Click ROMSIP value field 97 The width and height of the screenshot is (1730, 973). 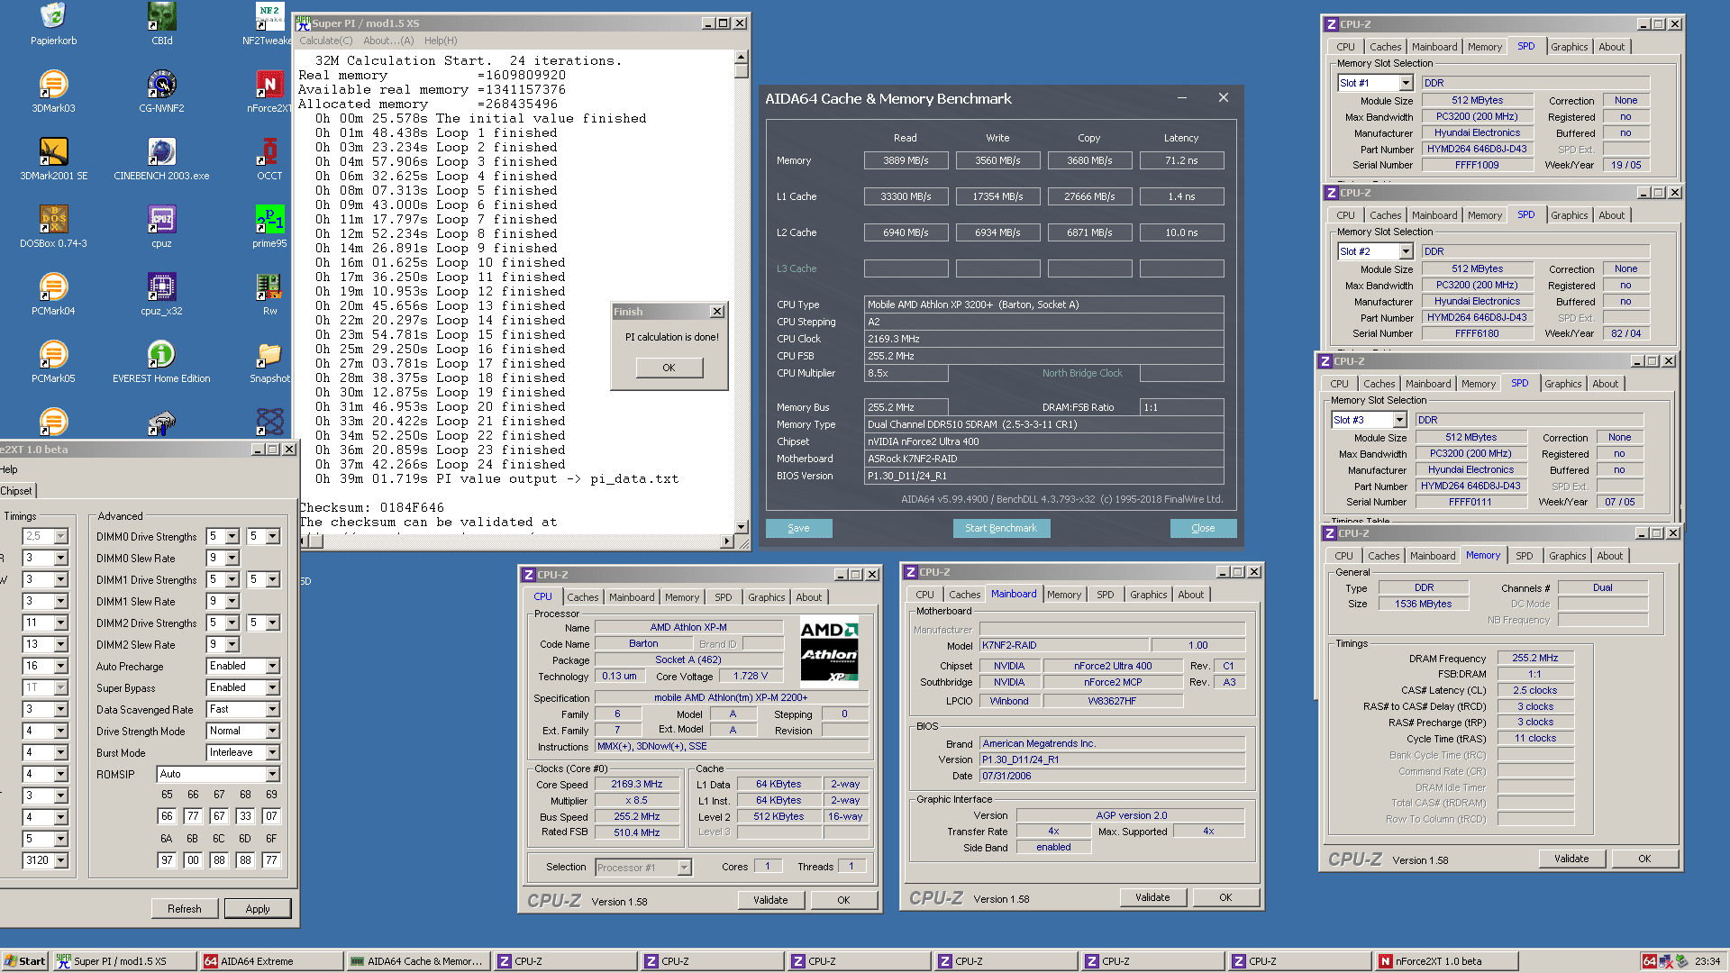tap(167, 860)
